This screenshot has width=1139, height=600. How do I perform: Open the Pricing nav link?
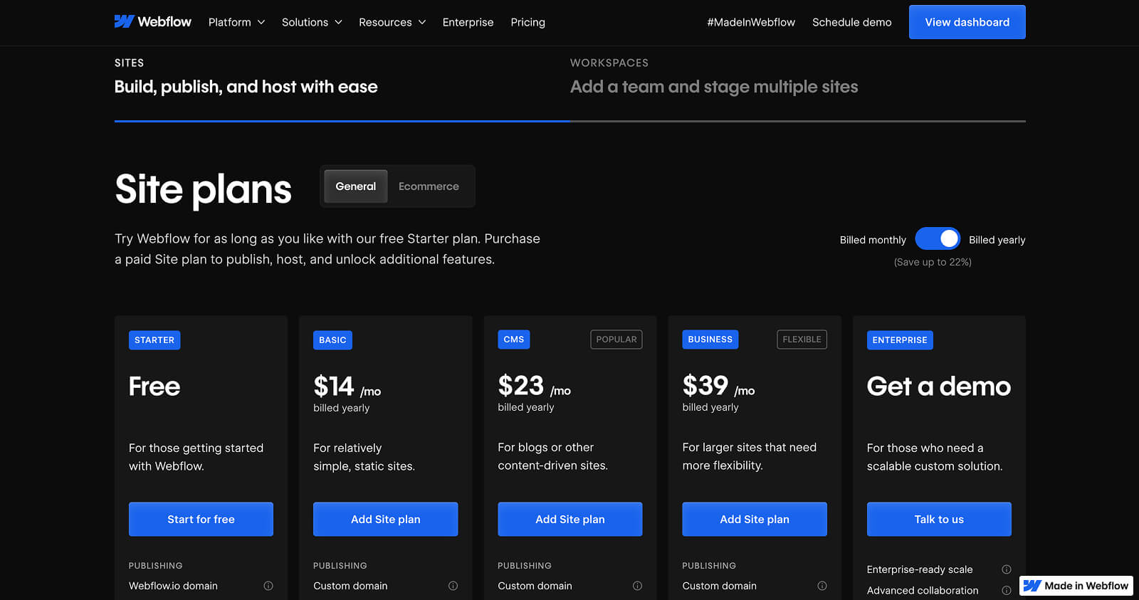(527, 22)
